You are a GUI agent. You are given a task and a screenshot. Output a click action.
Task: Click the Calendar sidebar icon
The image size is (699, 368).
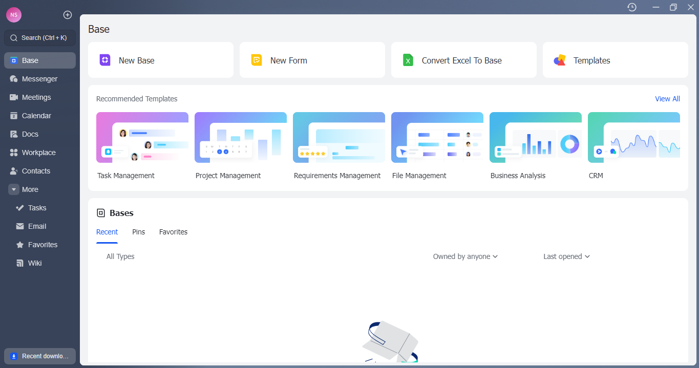click(14, 116)
